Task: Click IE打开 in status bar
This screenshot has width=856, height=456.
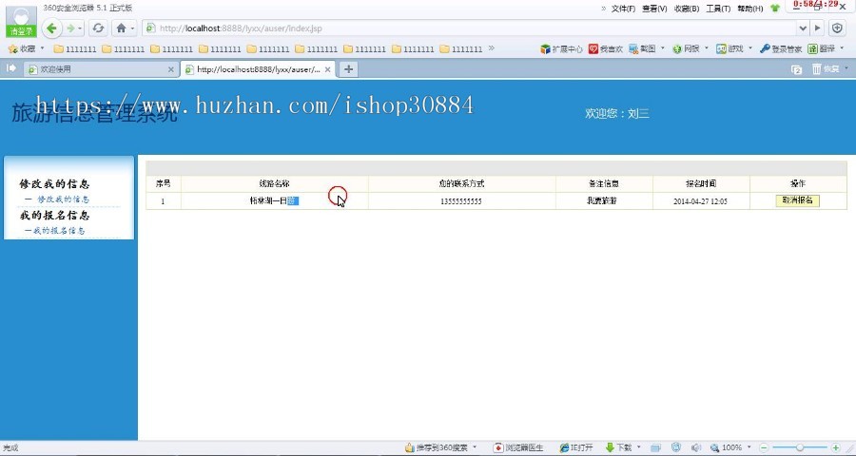Action: point(576,447)
